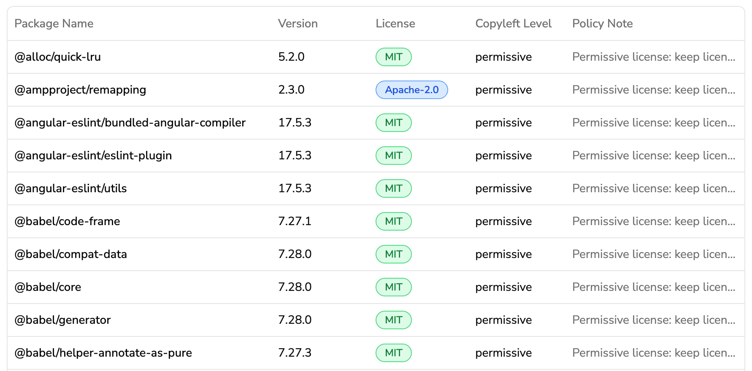Click version 5.2.0 of @alloc/quick-lru
Screen dimensions: 752x371
291,57
